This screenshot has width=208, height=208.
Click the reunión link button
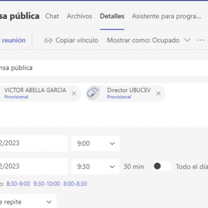[13, 41]
